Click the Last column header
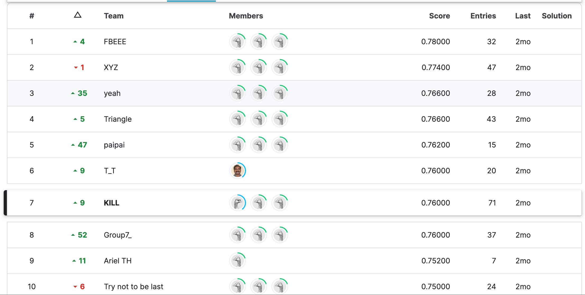The image size is (585, 295). click(523, 16)
